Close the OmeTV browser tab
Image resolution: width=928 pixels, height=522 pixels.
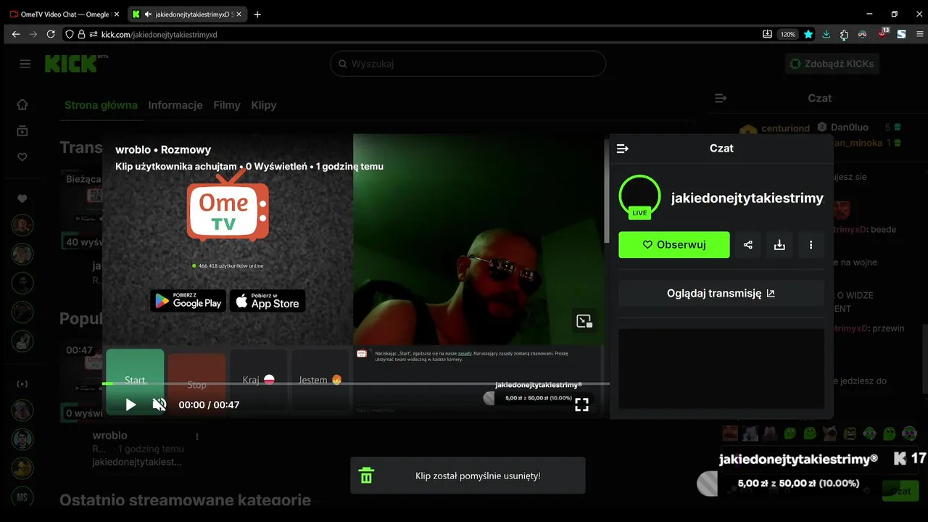coord(117,14)
